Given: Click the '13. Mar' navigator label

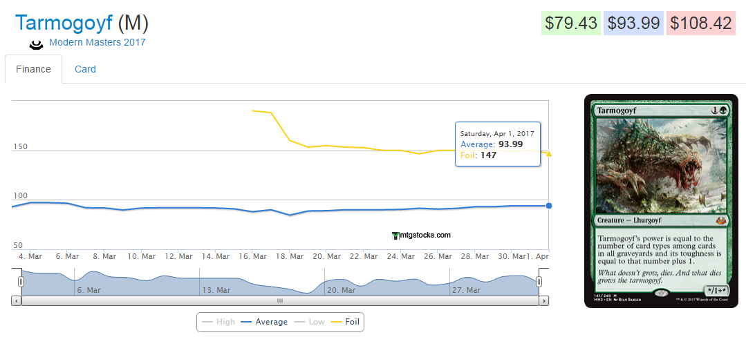Looking at the screenshot, I should coord(217,290).
